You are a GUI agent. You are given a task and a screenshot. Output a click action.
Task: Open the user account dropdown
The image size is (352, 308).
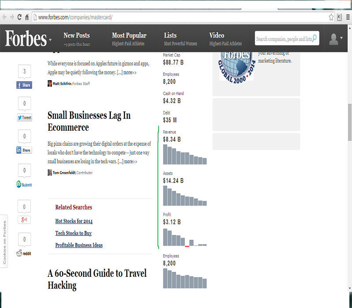pyautogui.click(x=337, y=39)
